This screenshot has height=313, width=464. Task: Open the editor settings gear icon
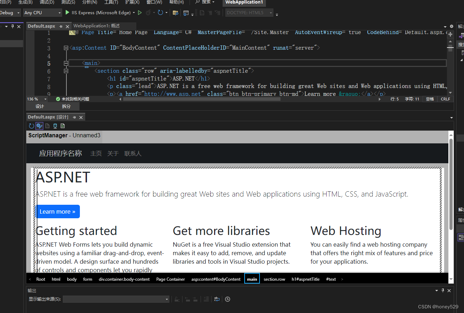tap(452, 26)
